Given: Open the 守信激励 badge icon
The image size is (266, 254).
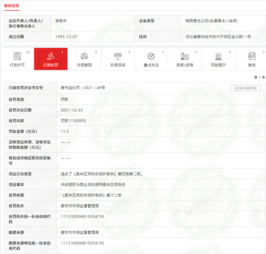Looking at the screenshot, I should 84,56.
